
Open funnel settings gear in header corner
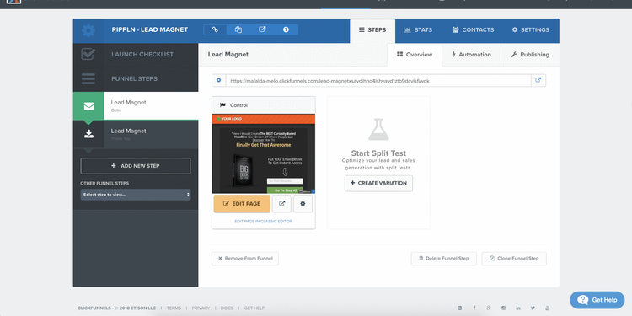(x=88, y=30)
